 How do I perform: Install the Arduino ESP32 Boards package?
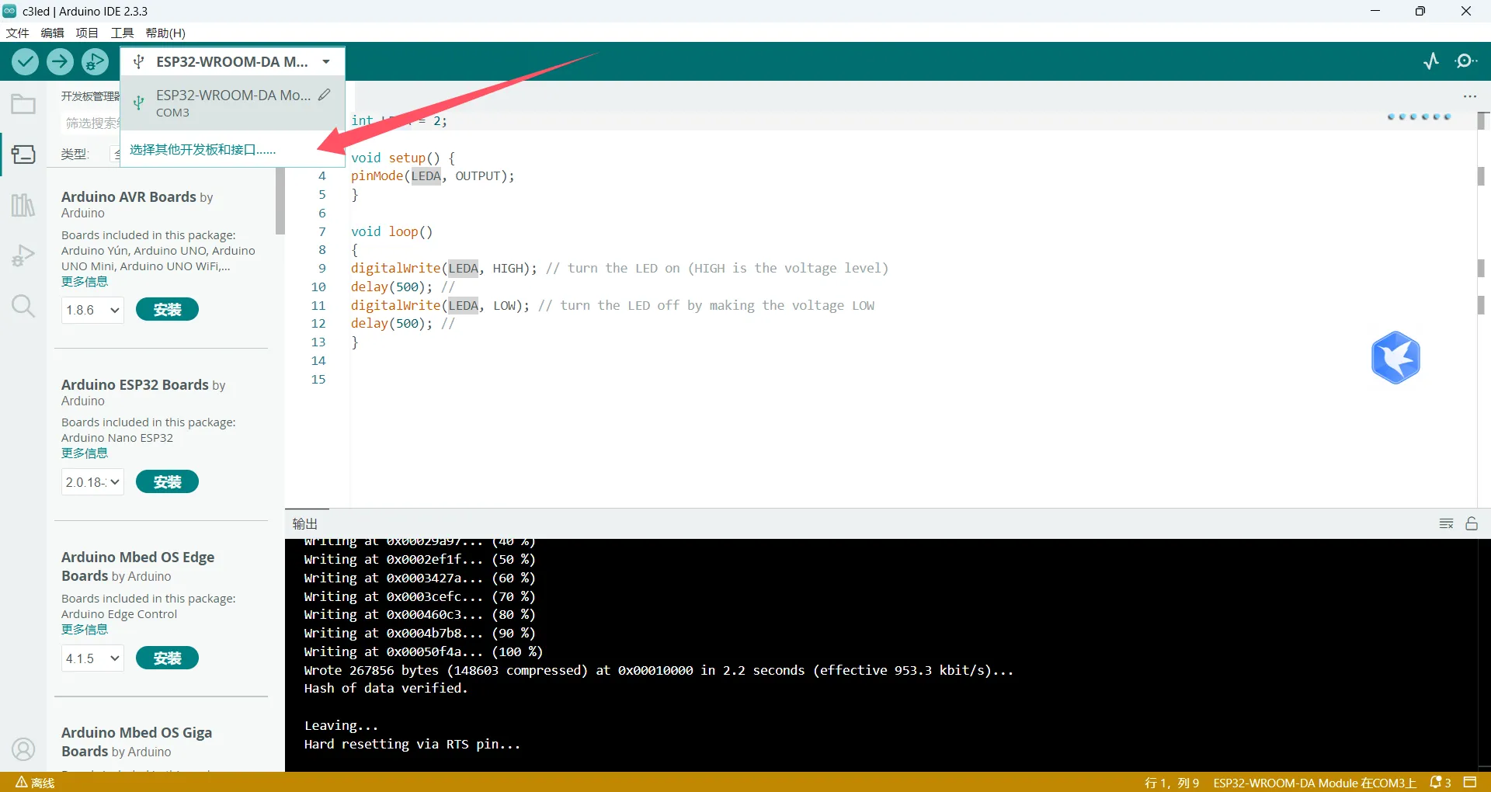(x=167, y=481)
